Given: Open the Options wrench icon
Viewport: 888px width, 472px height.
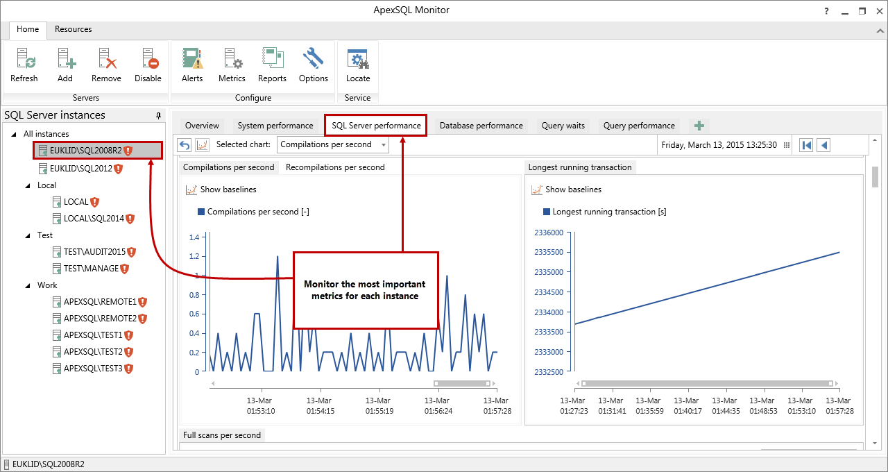Looking at the screenshot, I should click(314, 59).
